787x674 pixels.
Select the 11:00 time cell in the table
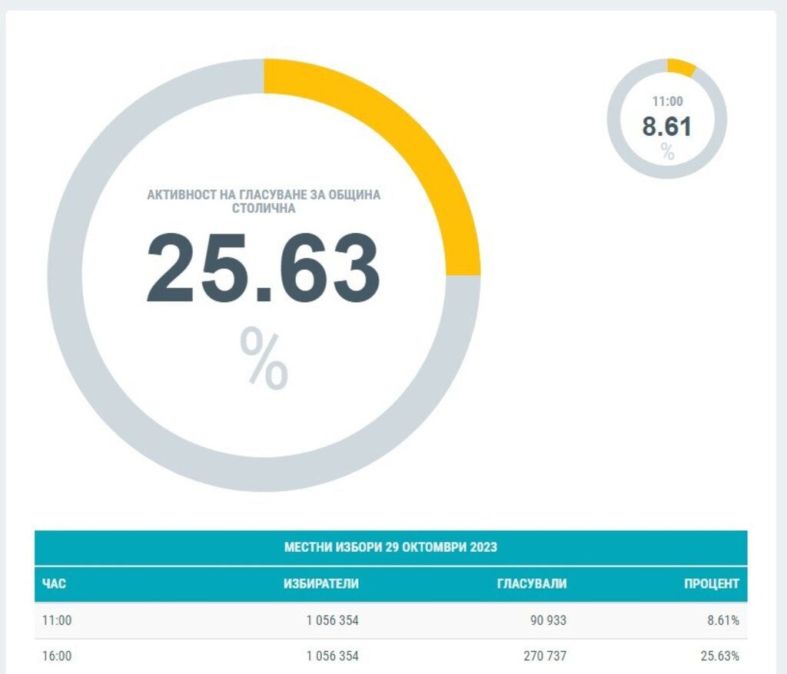click(x=57, y=620)
